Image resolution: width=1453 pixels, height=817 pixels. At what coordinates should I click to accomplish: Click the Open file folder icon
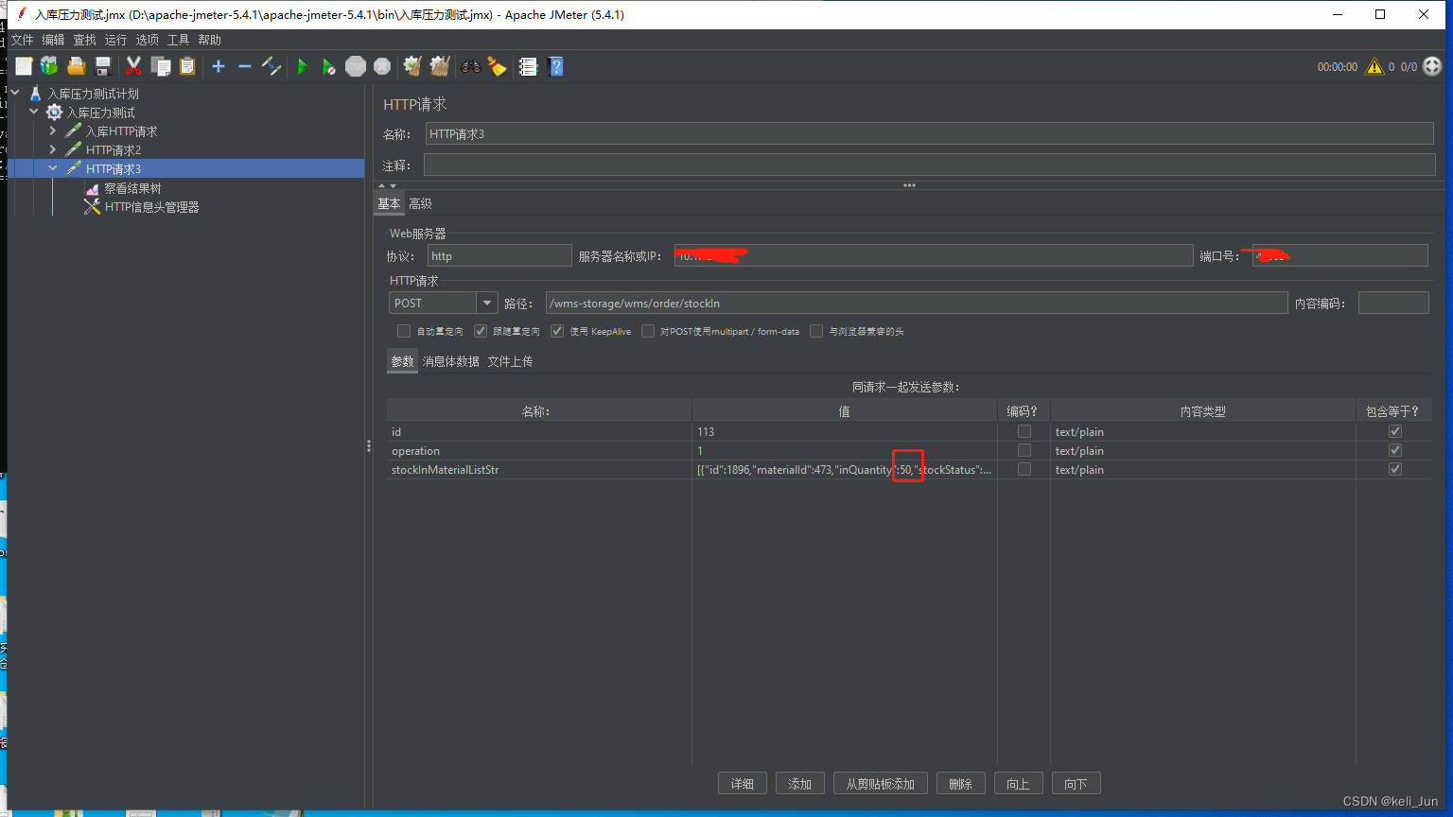pyautogui.click(x=77, y=65)
